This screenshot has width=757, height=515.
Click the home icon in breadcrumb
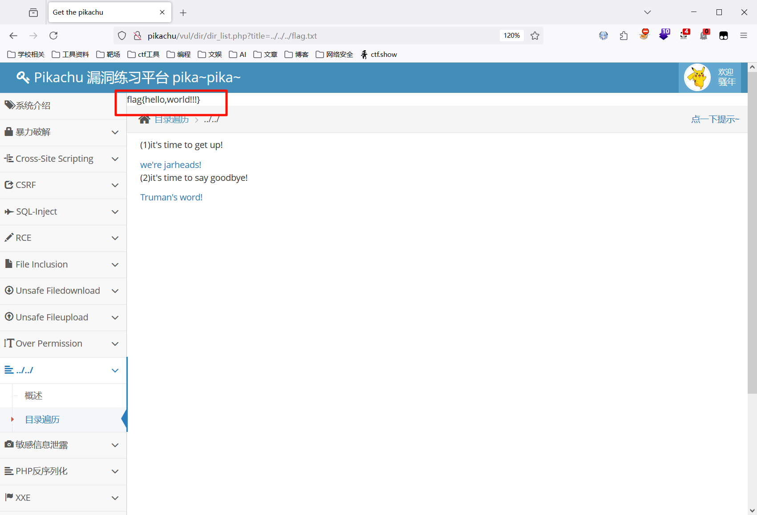(144, 119)
